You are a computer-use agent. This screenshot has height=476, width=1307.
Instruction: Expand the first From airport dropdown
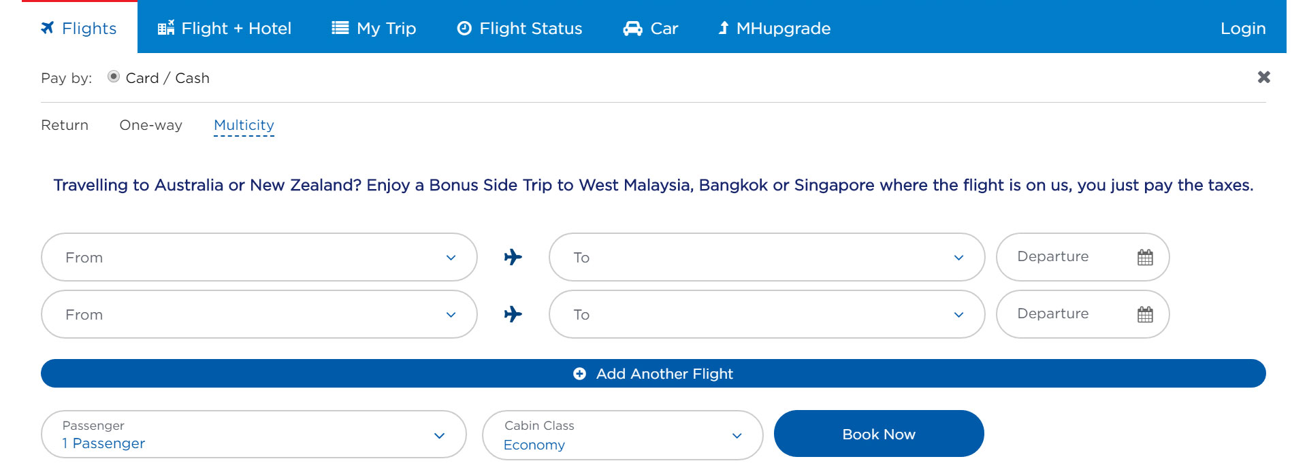click(x=259, y=257)
